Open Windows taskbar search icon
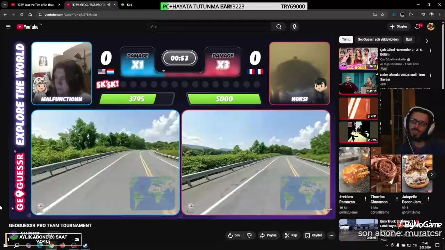Viewport: 445px width, 250px height. [x=16, y=245]
